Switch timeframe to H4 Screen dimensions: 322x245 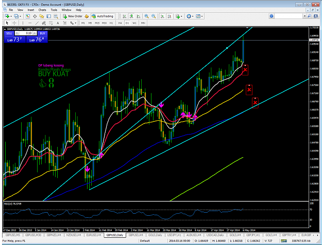pyautogui.click(x=120, y=23)
